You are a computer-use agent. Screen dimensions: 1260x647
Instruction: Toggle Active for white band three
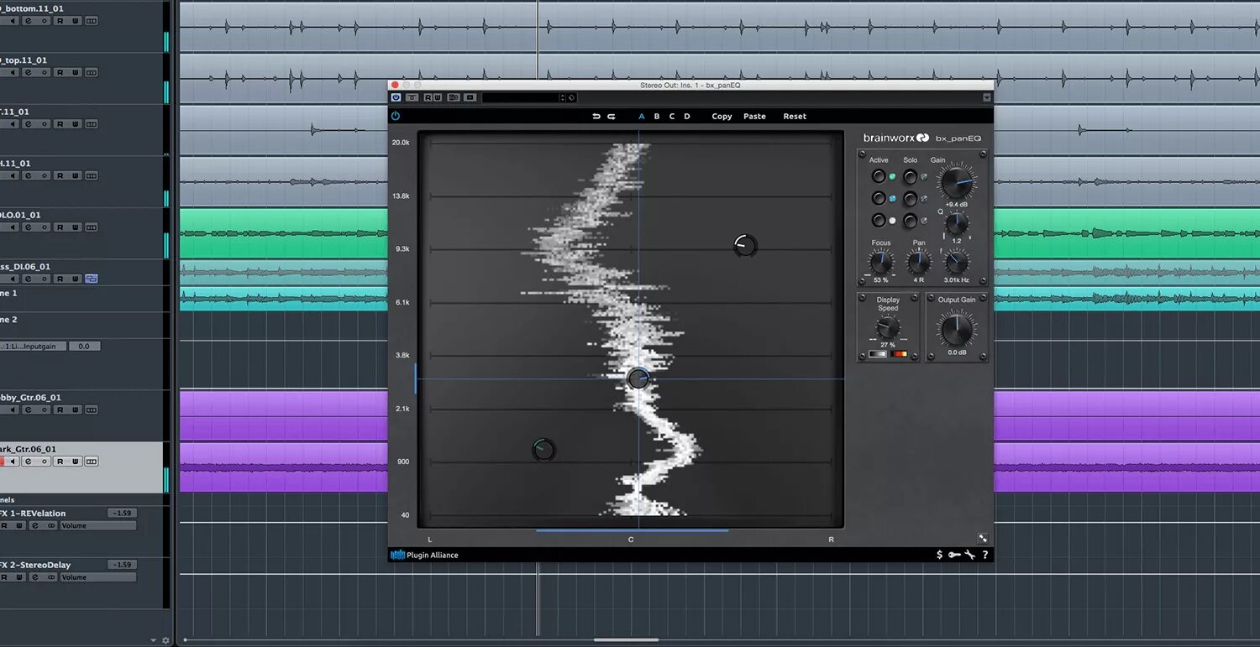pos(879,220)
